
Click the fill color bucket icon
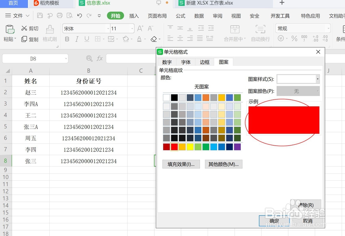pos(126,39)
